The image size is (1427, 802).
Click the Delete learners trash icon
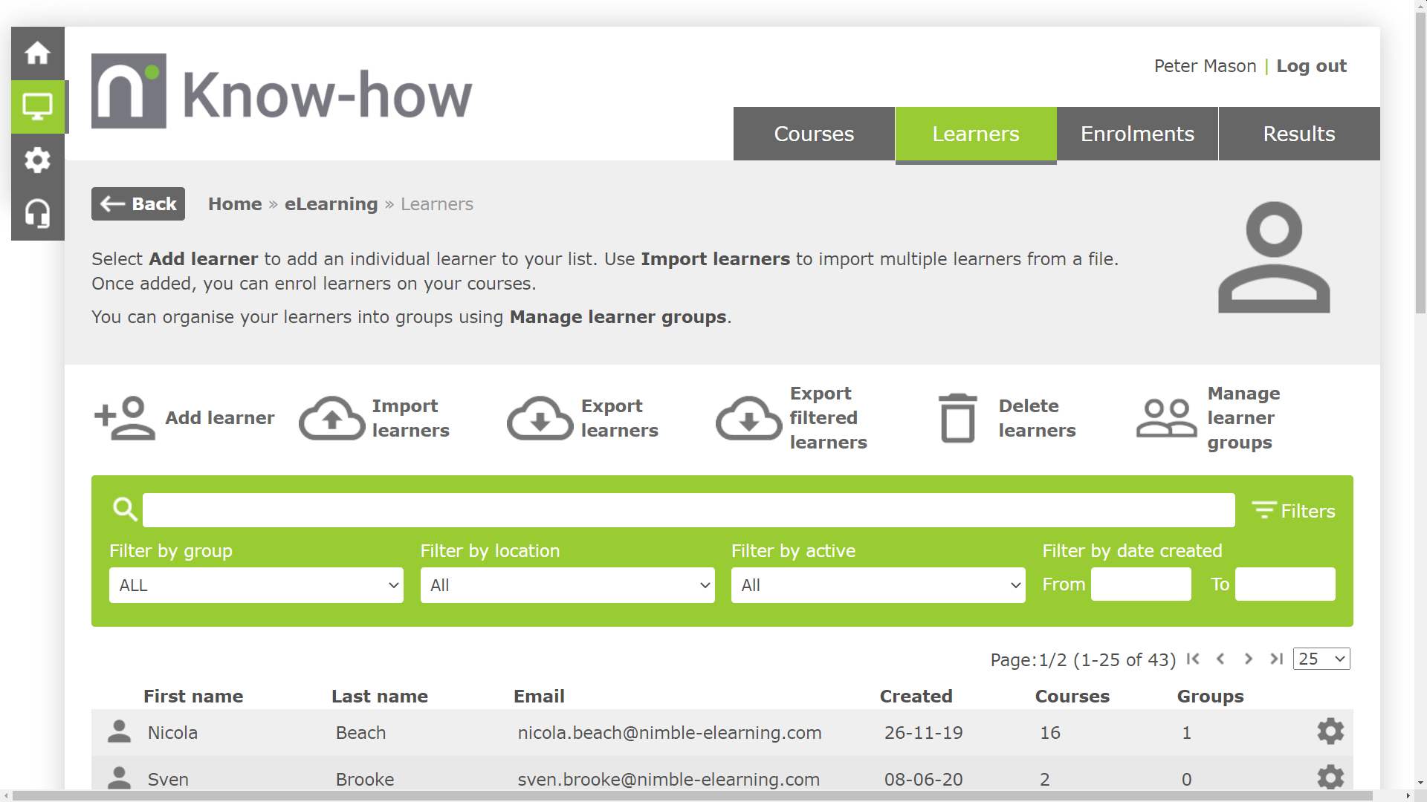[958, 418]
